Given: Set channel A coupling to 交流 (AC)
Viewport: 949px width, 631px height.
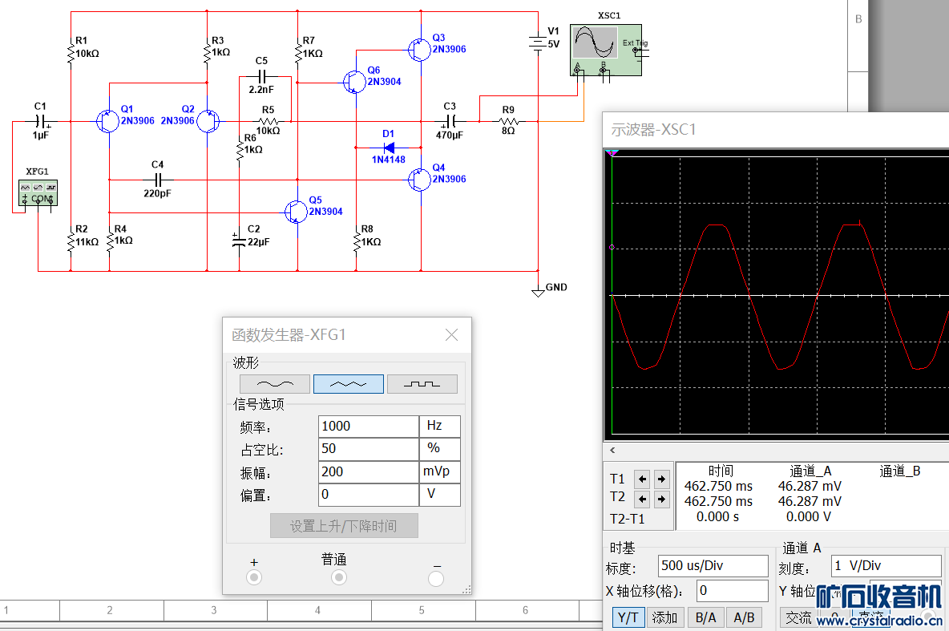Looking at the screenshot, I should 798,617.
